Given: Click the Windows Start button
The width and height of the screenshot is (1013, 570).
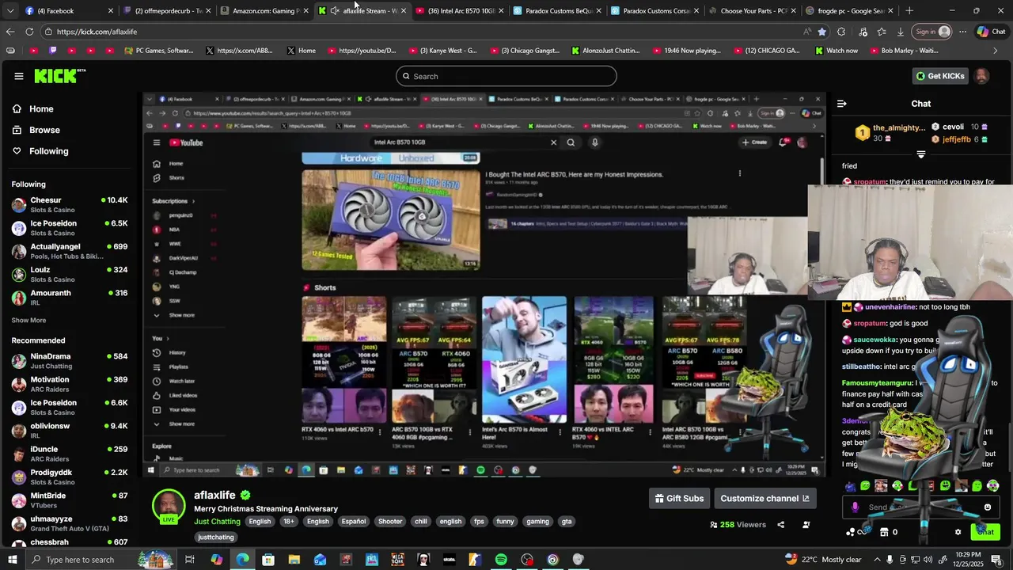Looking at the screenshot, I should coord(13,560).
